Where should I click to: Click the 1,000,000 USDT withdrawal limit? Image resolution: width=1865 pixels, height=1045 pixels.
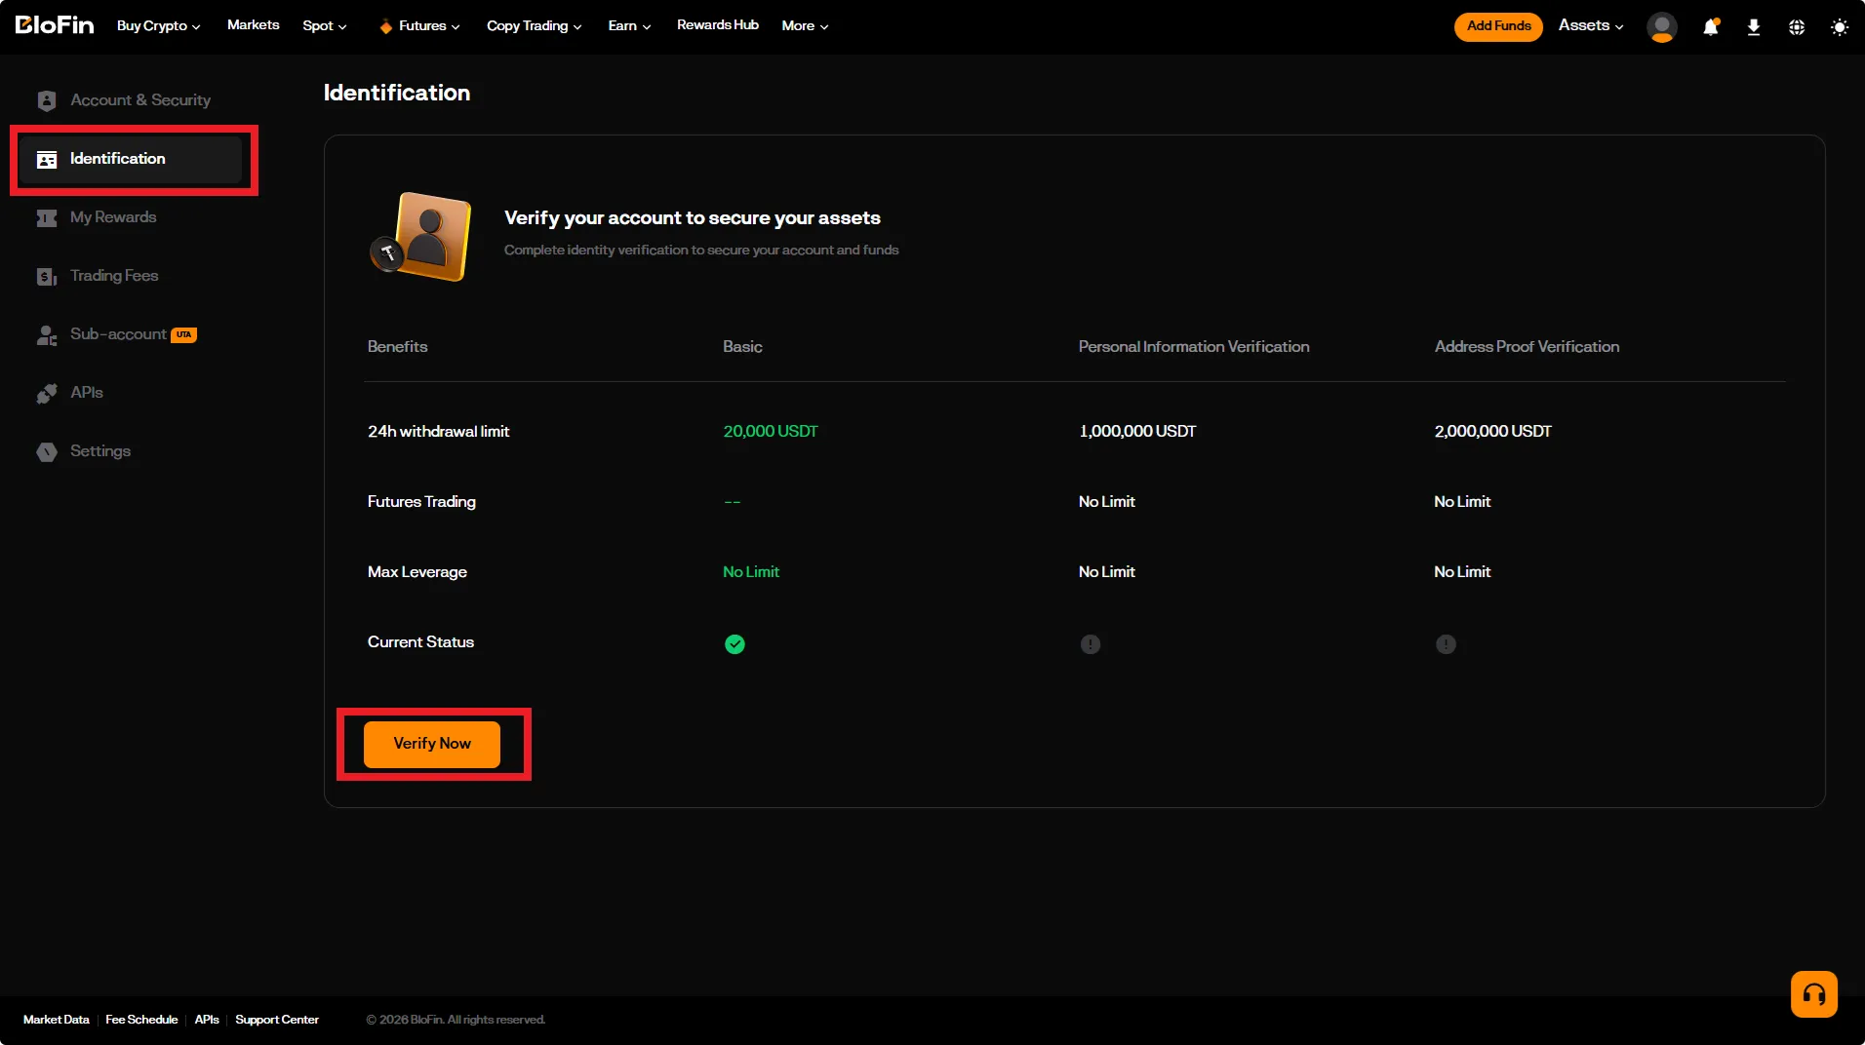coord(1137,431)
